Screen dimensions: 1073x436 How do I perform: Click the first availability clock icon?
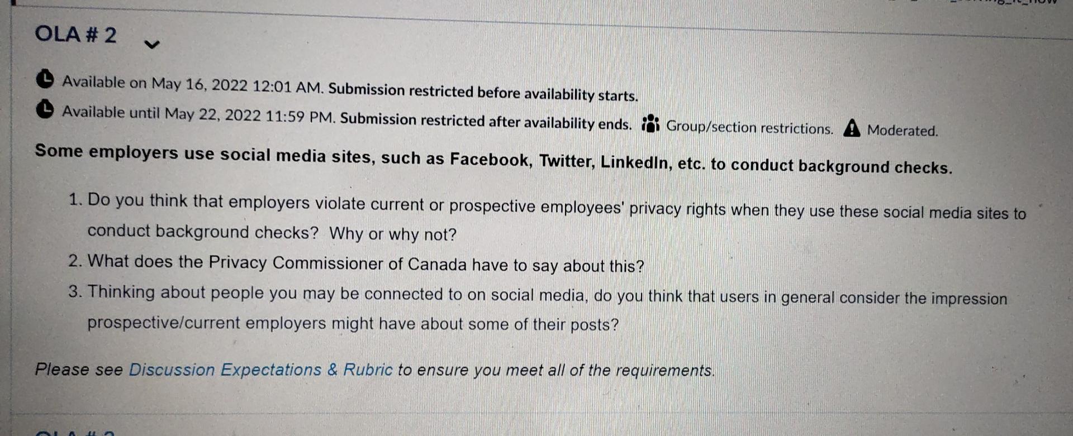click(x=45, y=81)
